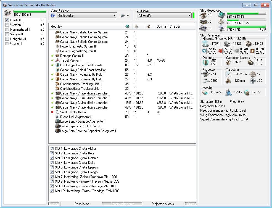Click the max locked targets icon showing 7
The height and width of the screenshot is (208, 272).
click(253, 74)
